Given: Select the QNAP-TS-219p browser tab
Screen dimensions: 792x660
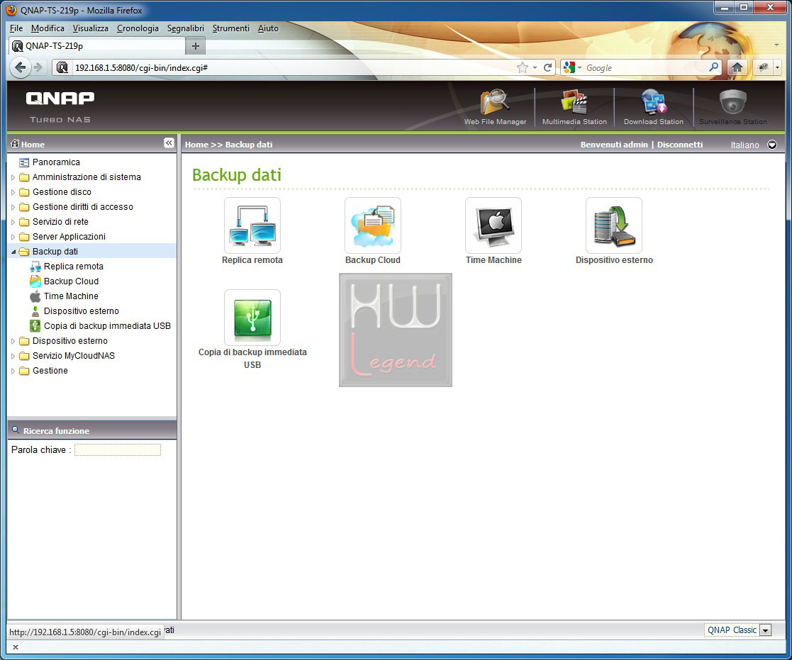Looking at the screenshot, I should click(x=96, y=46).
